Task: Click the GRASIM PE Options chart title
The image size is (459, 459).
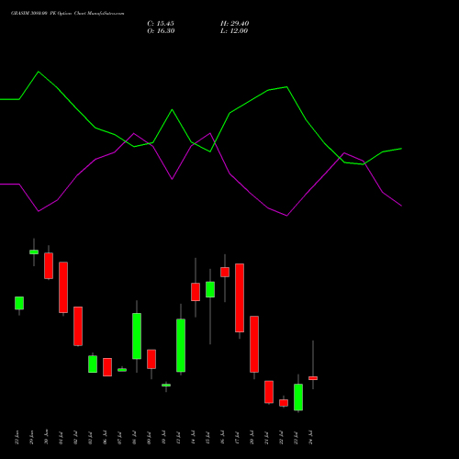Action: [x=68, y=14]
